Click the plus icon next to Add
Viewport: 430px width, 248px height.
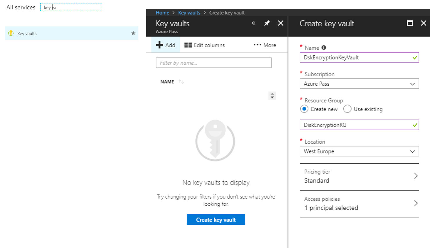pos(159,45)
